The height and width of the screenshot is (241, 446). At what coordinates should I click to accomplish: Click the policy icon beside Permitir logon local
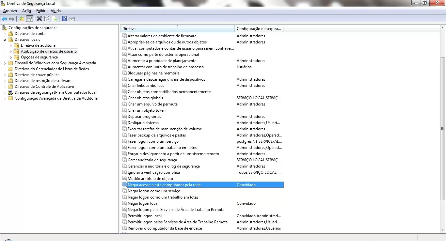124,216
